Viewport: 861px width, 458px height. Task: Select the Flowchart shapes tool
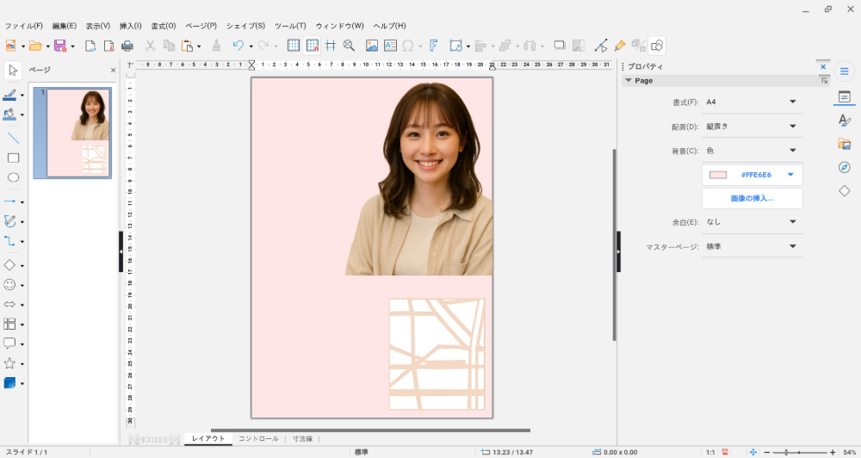click(9, 324)
